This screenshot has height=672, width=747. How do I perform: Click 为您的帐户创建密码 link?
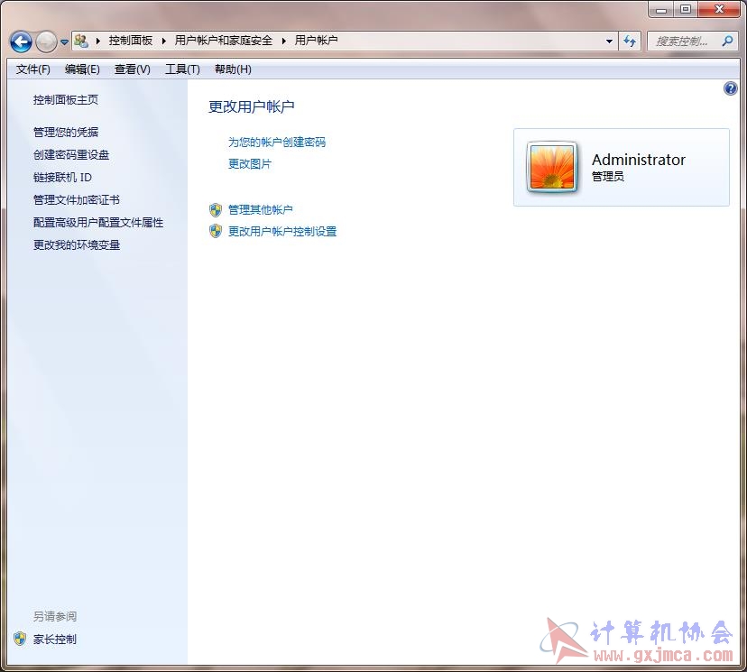pos(276,142)
